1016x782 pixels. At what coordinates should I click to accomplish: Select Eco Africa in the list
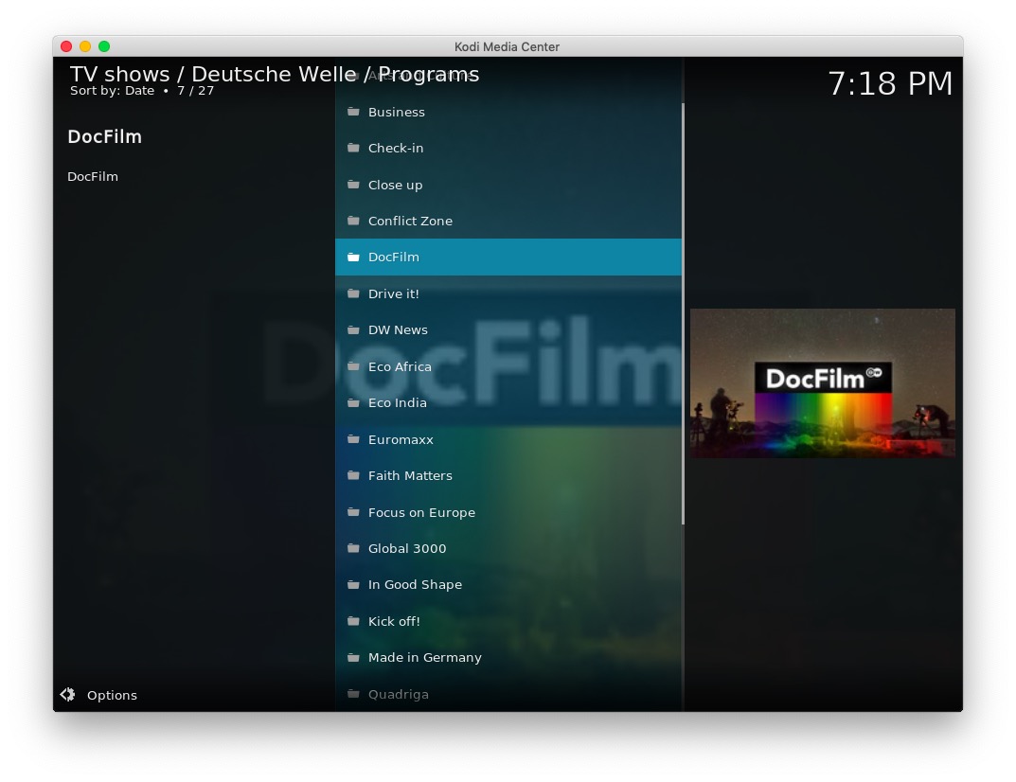[x=400, y=366]
